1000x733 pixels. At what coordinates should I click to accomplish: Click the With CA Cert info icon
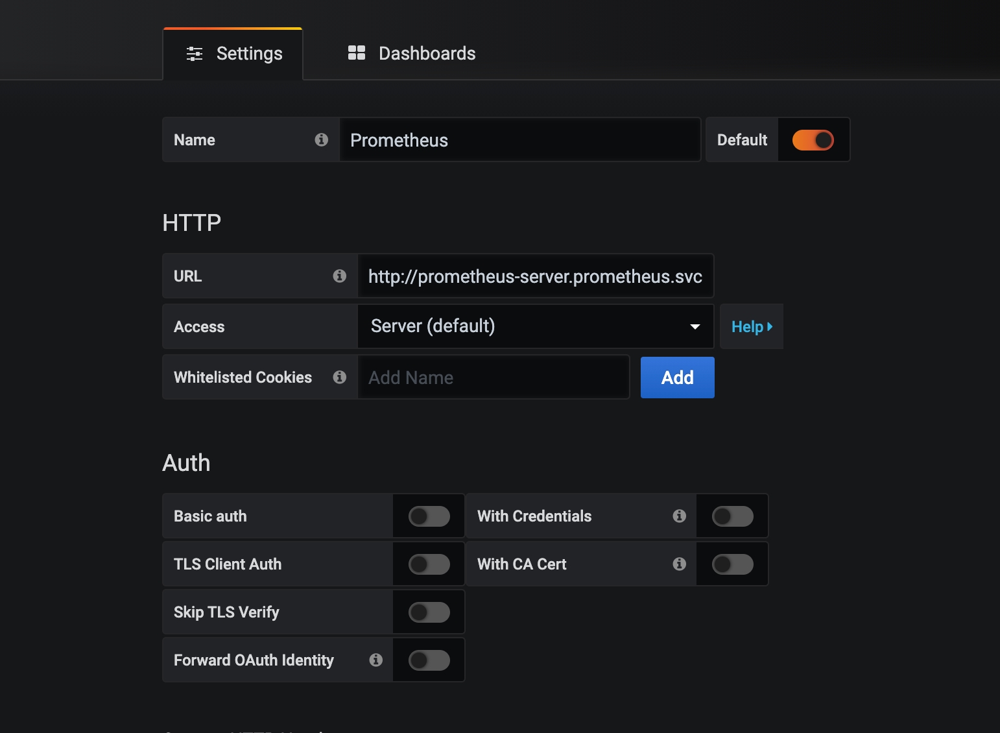(679, 564)
